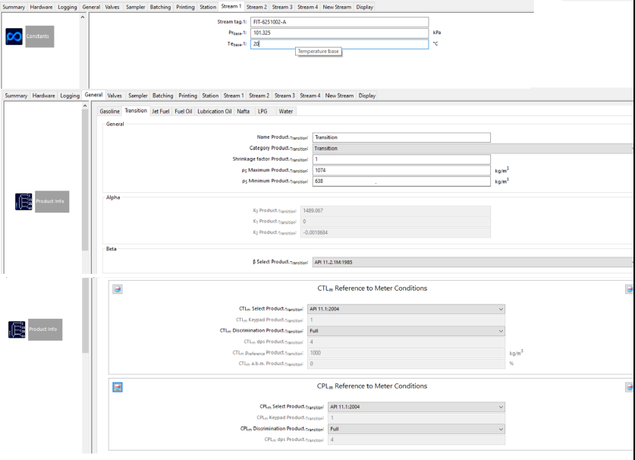The height and width of the screenshot is (460, 635).
Task: Select Stream 1 tab in the upper tab strip
Action: click(x=231, y=6)
